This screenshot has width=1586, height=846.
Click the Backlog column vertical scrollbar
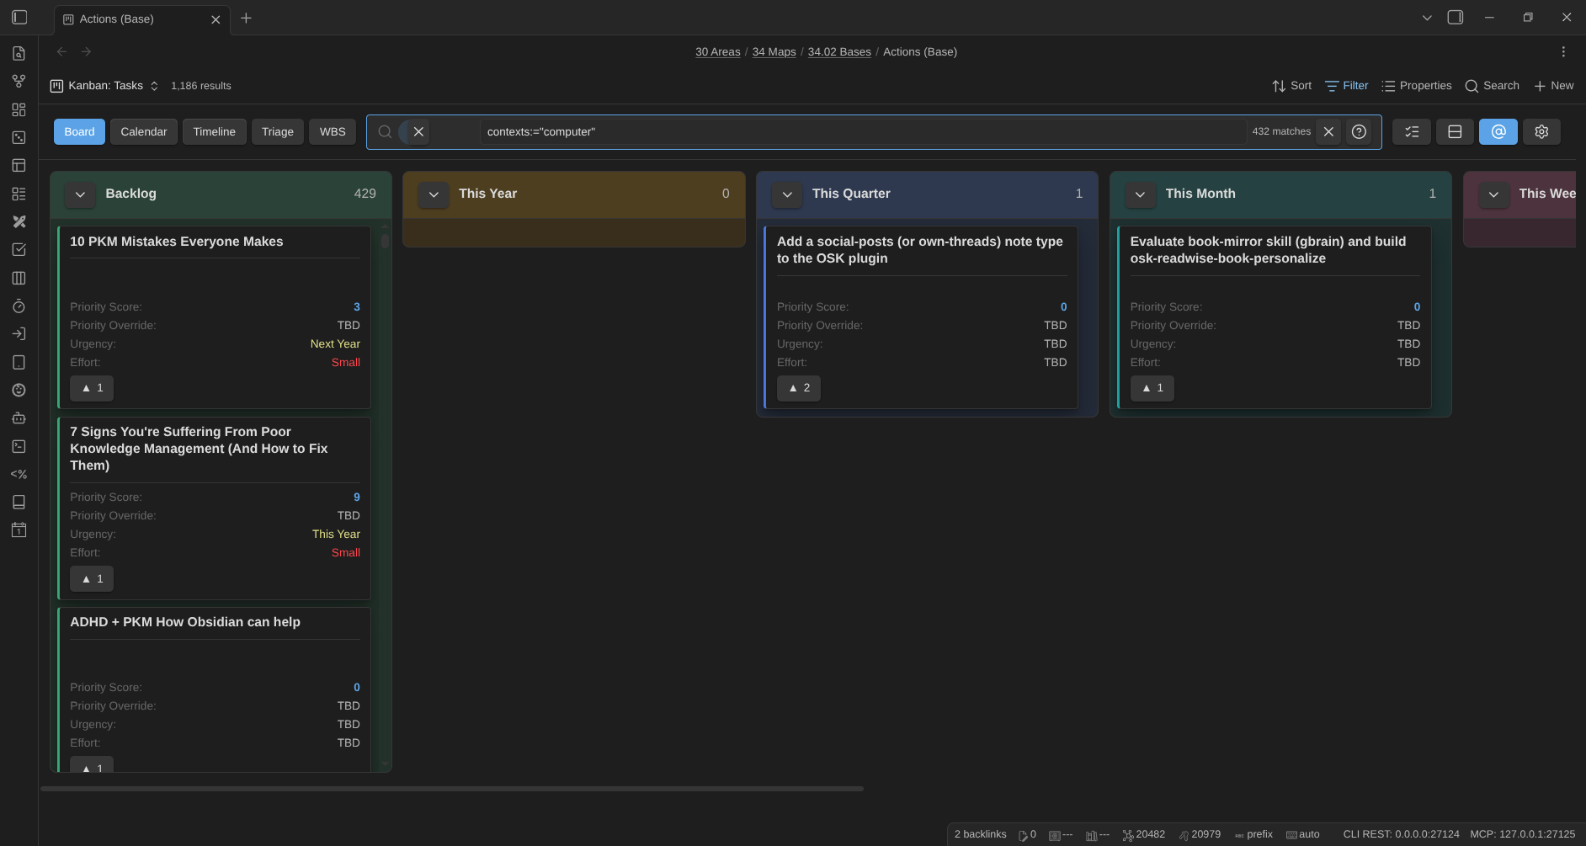385,241
